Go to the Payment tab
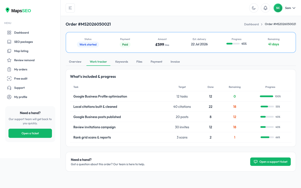The image size is (301, 188). coord(156,62)
